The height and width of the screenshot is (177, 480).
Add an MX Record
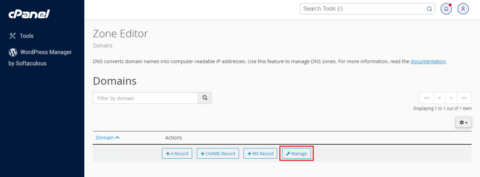coord(261,154)
